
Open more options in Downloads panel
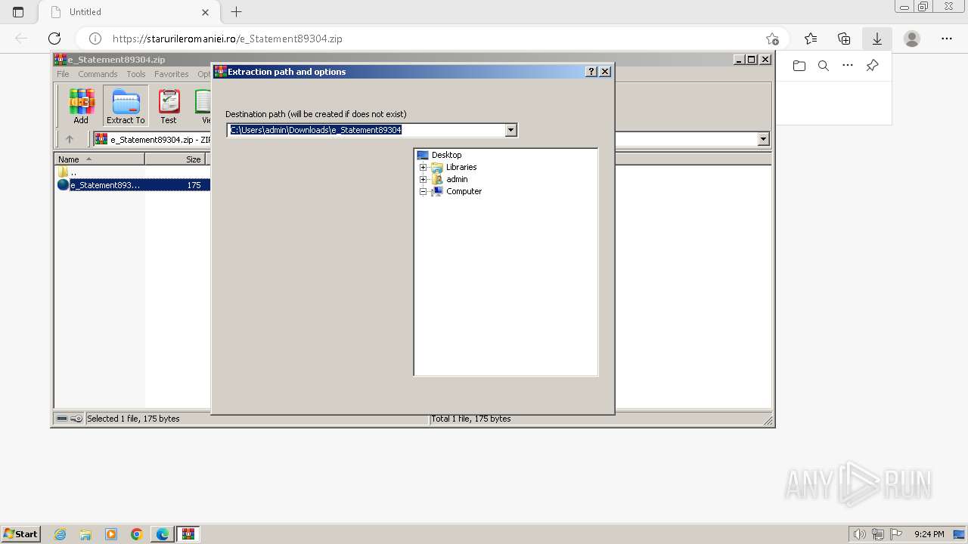pos(848,66)
